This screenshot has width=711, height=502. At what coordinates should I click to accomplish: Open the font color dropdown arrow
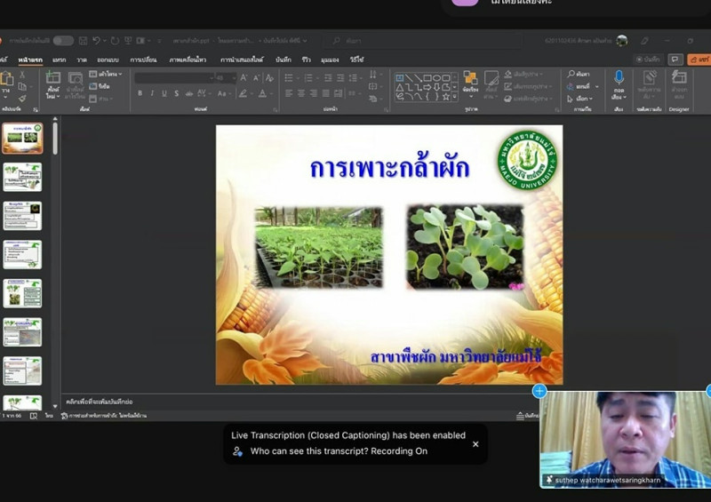point(272,93)
